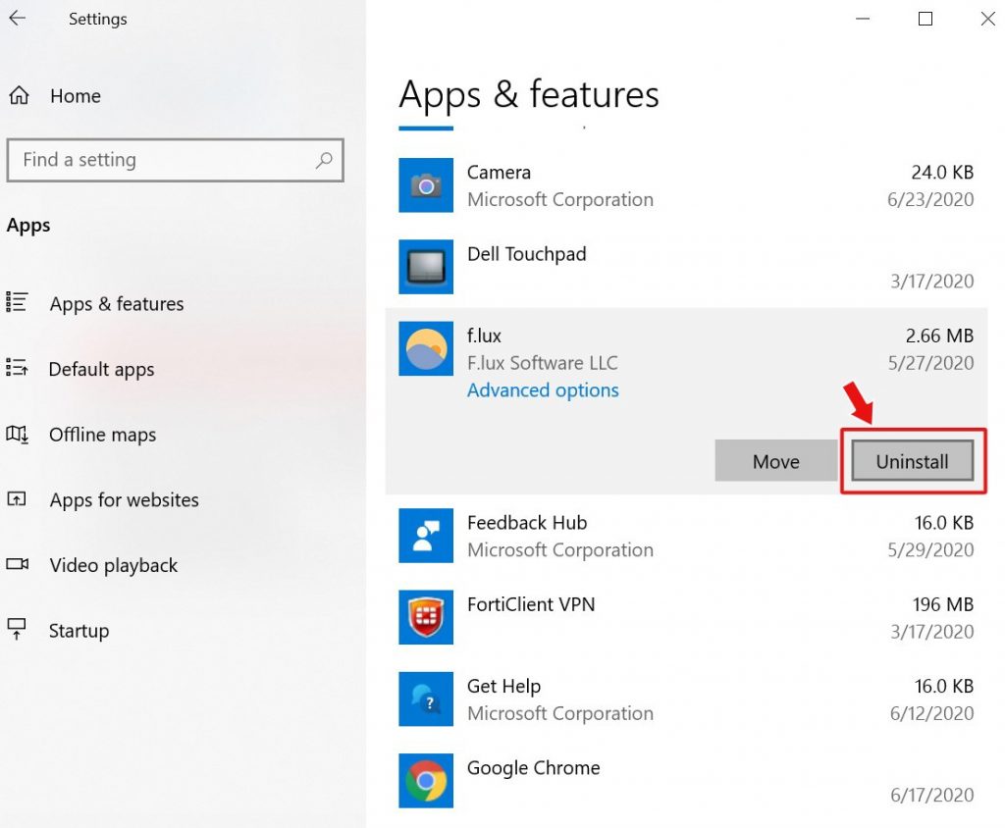Screen dimensions: 1005x828
Task: Select the FortiClient VPN entry name
Action: tap(531, 604)
